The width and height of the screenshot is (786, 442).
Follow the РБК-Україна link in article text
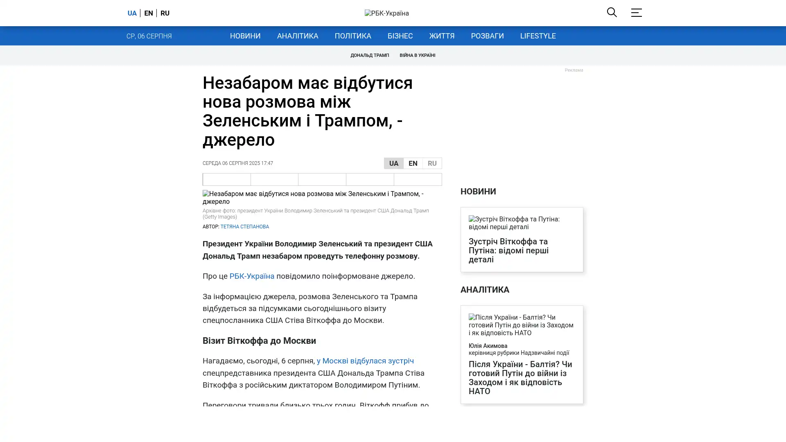point(251,276)
